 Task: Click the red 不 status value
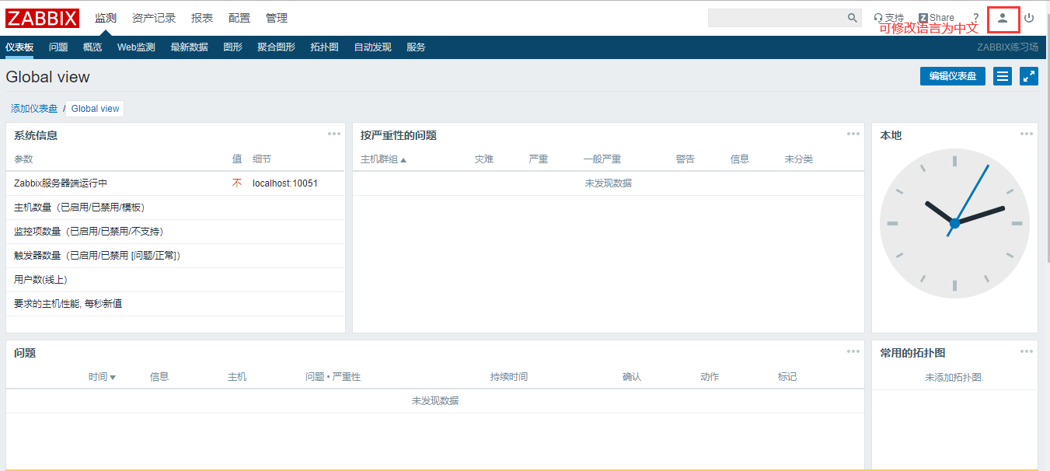coord(237,183)
